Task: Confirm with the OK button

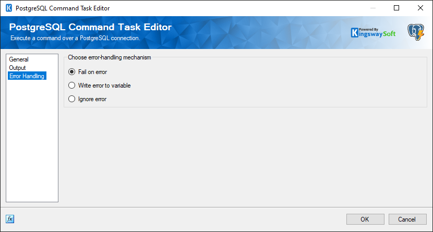Action: point(365,219)
